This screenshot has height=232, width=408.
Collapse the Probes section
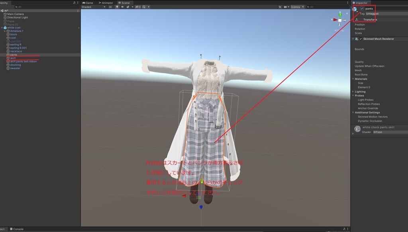[353, 96]
